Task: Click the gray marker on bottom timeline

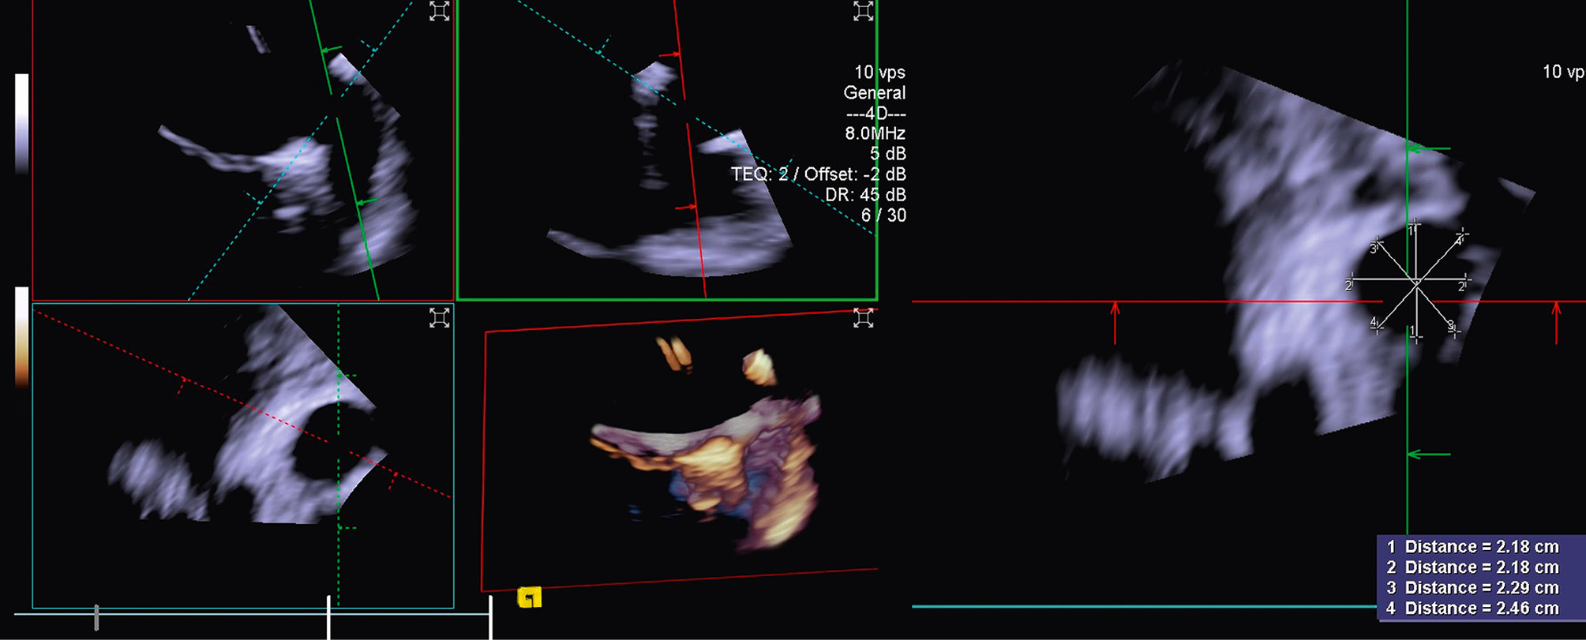Action: click(96, 617)
